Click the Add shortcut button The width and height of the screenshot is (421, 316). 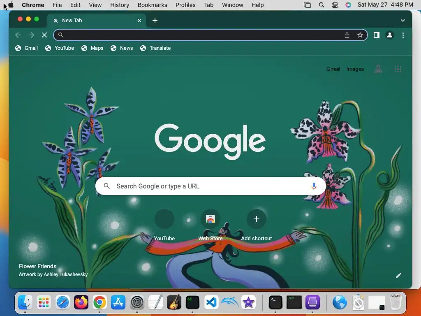click(x=257, y=225)
